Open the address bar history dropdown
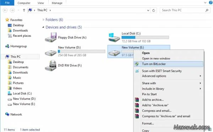 click(x=148, y=10)
